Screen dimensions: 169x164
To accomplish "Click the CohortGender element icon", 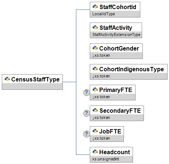I will [95, 48].
